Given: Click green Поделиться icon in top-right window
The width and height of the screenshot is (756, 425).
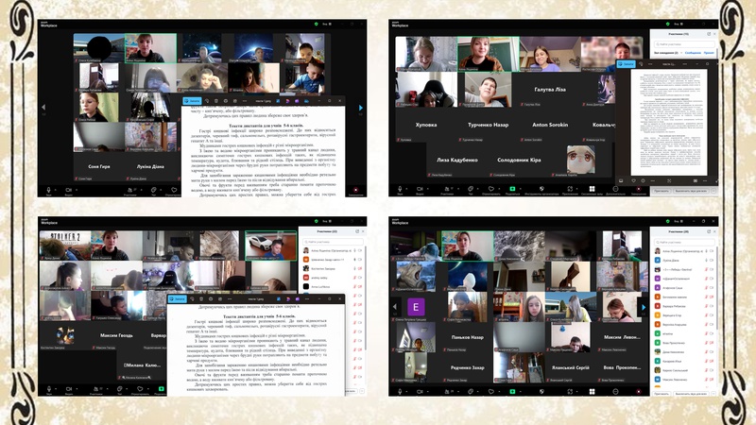Looking at the screenshot, I should (x=512, y=189).
